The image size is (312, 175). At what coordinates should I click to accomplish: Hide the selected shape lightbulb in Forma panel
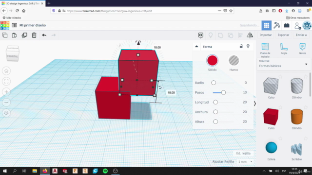[248, 47]
